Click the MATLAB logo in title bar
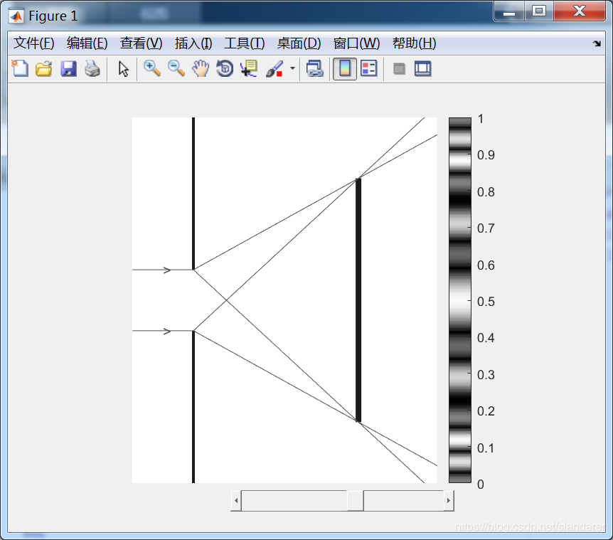Screen dimensions: 613x540 [16, 16]
